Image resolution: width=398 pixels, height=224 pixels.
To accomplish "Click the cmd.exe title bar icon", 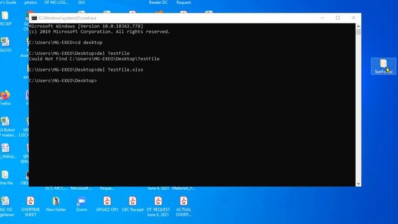I will pyautogui.click(x=34, y=18).
